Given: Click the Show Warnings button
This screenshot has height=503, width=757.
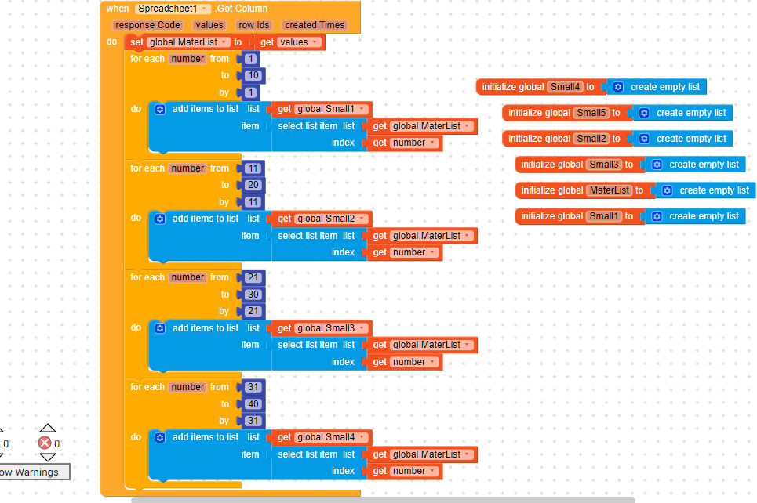Looking at the screenshot, I should coord(31,472).
